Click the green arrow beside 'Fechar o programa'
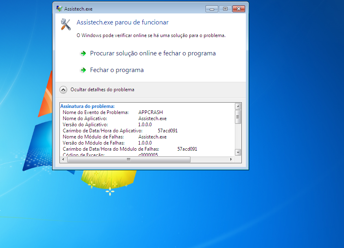Screen dimensions: 344x248 click(x=83, y=70)
